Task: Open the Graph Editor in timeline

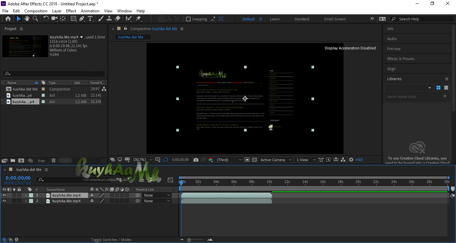Action: [x=170, y=180]
